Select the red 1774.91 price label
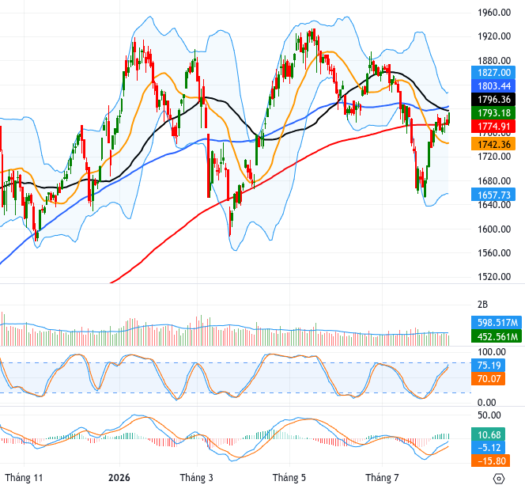The height and width of the screenshot is (489, 525). pyautogui.click(x=493, y=127)
